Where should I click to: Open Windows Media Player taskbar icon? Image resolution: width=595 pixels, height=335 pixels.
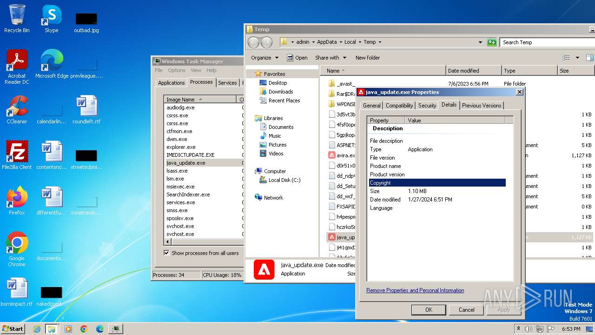pyautogui.click(x=68, y=329)
